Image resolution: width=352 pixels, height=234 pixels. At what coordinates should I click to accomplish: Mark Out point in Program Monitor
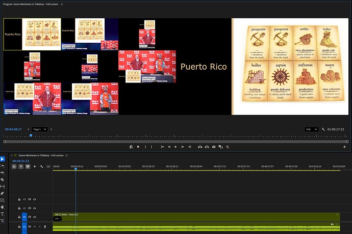pos(152,147)
